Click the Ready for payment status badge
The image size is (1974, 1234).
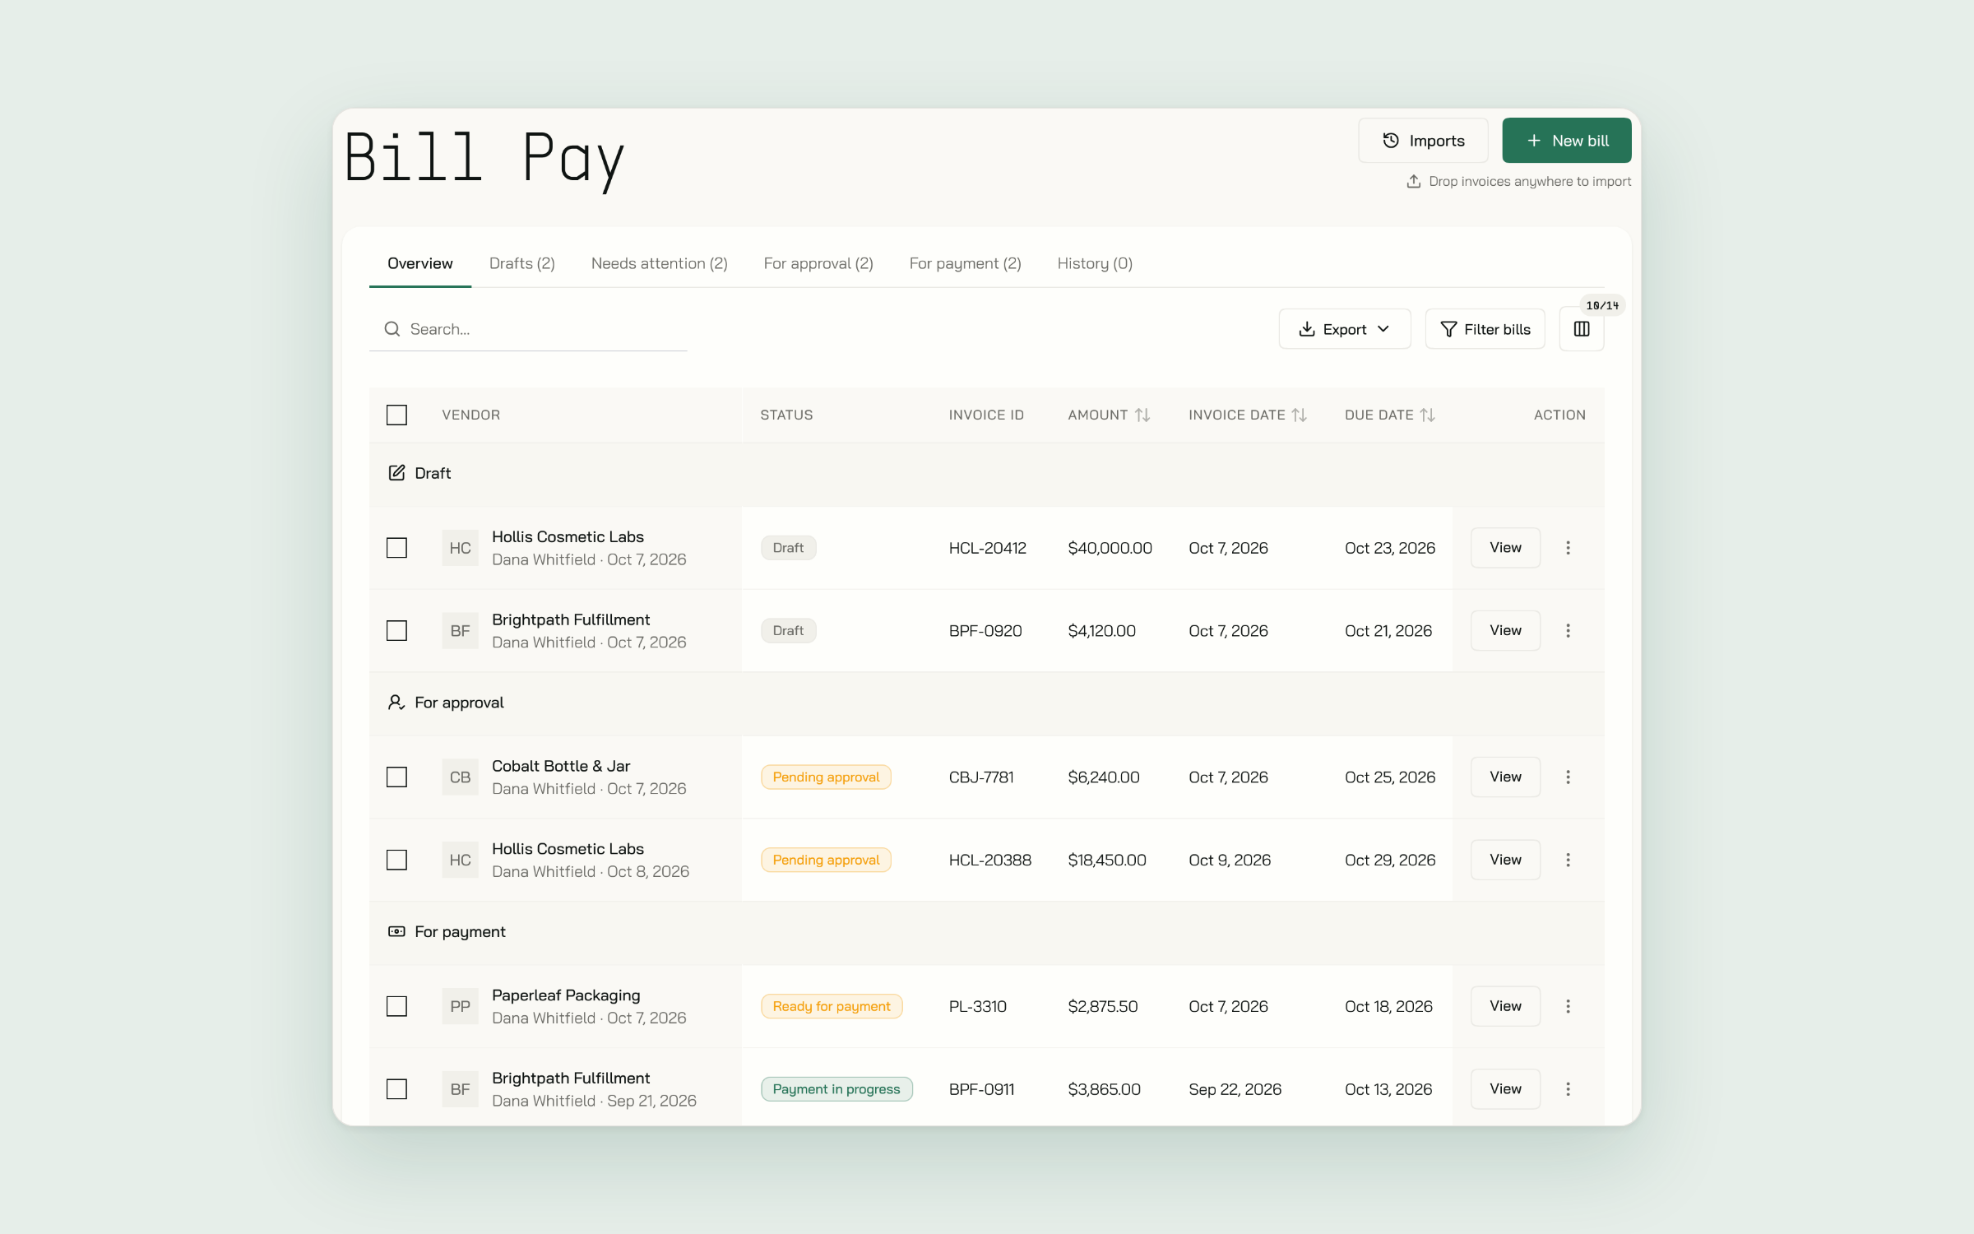pyautogui.click(x=832, y=1006)
